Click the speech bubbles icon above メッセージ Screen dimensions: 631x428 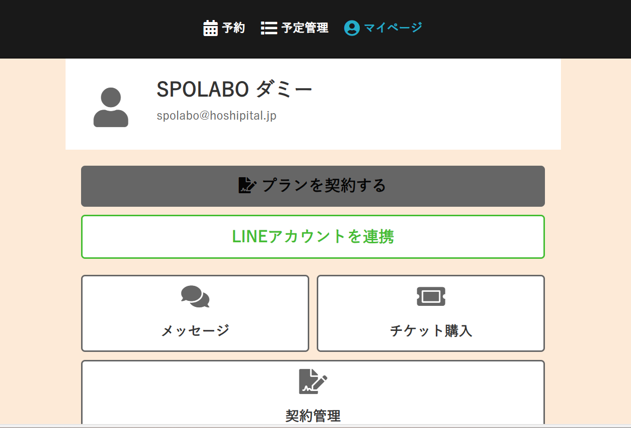(195, 296)
